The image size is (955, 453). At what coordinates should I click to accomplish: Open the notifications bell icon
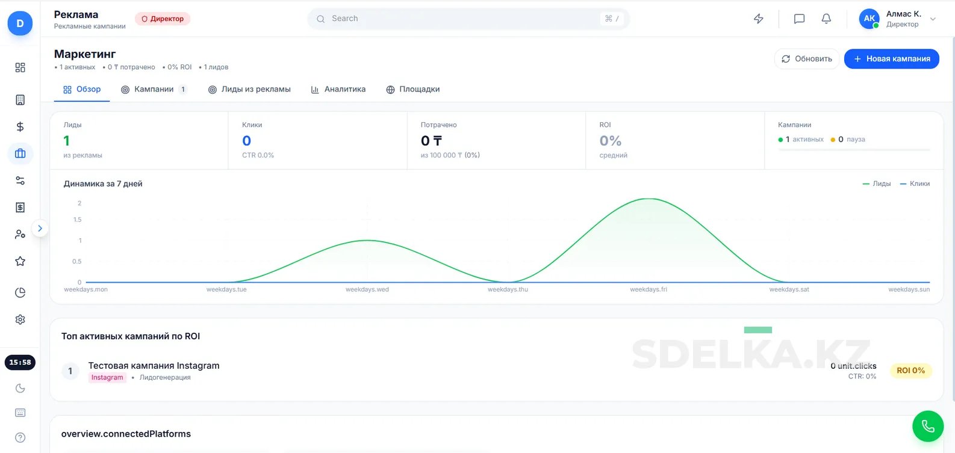click(x=826, y=19)
